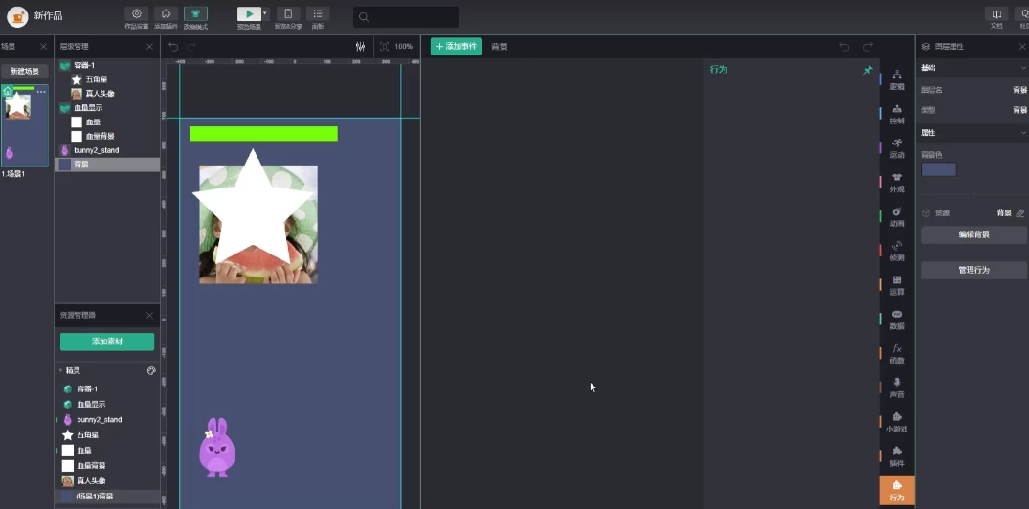This screenshot has height=509, width=1029.
Task: Click the 声音 microphone icon
Action: coord(897,386)
